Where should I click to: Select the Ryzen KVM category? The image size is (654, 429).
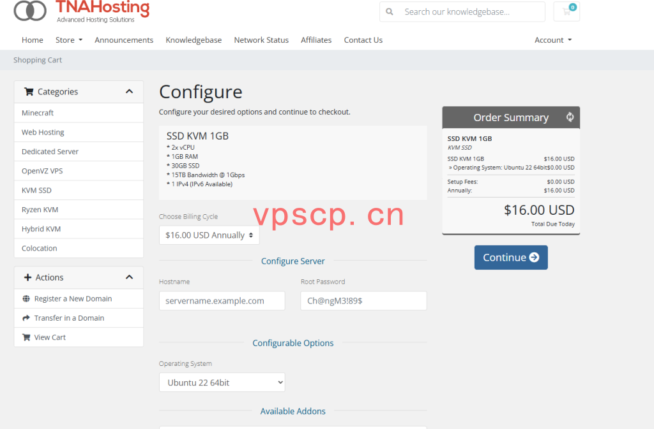79,210
